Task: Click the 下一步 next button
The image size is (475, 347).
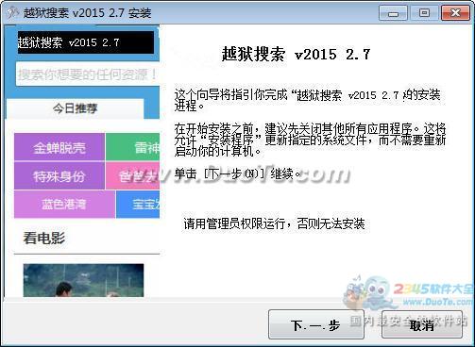Action: [x=316, y=324]
